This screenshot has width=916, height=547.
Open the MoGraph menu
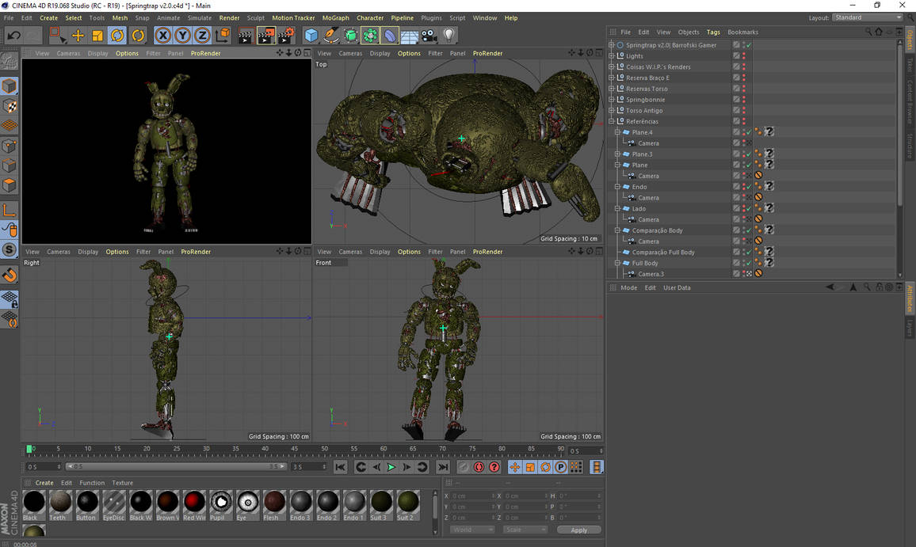point(335,18)
